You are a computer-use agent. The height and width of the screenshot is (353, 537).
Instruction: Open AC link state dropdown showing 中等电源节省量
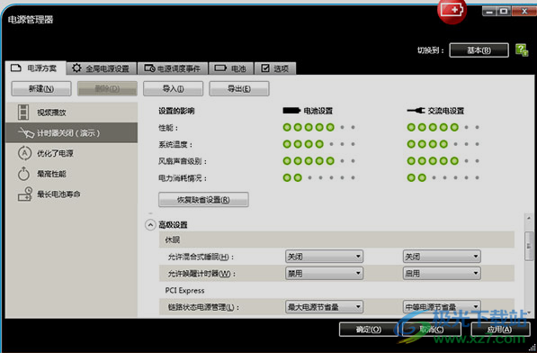coord(442,307)
